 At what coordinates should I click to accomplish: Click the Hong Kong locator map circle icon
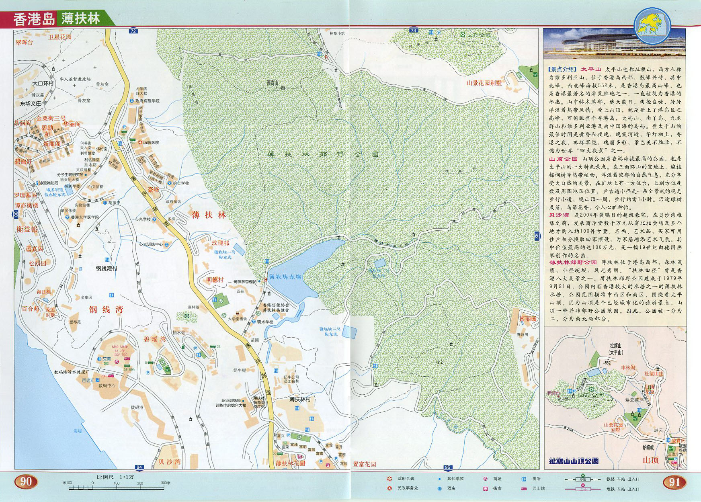click(x=652, y=26)
